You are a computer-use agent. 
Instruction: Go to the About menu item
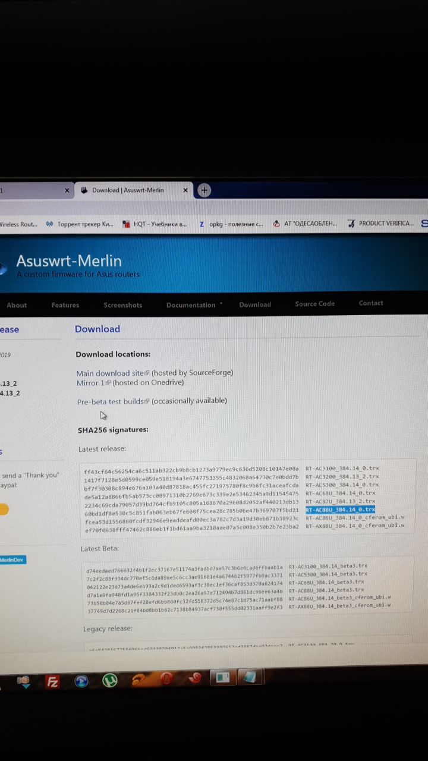(17, 305)
